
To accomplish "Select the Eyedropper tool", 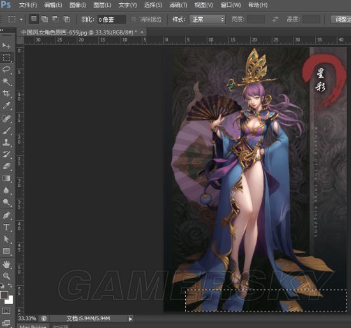I will 6,105.
